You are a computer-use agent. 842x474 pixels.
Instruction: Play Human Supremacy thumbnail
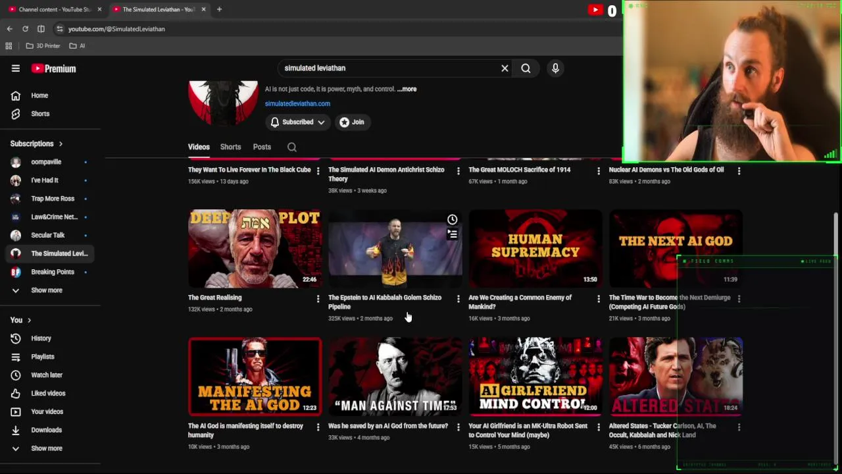pyautogui.click(x=535, y=249)
